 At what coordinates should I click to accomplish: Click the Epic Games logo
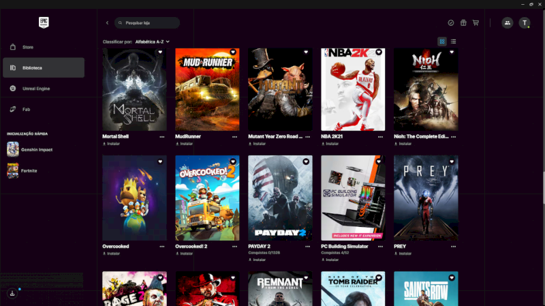click(x=44, y=22)
